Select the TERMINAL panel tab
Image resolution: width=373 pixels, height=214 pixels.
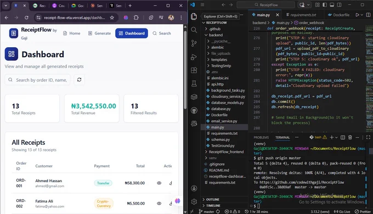tap(282, 137)
